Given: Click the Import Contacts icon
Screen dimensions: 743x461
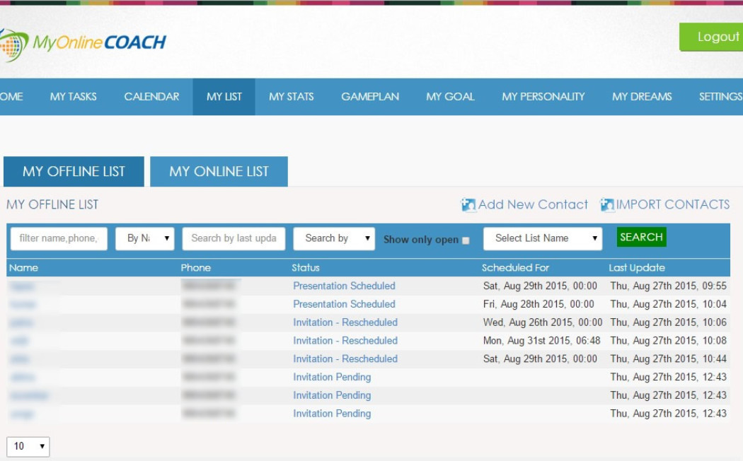Looking at the screenshot, I should pos(607,205).
